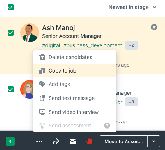The width and height of the screenshot is (165, 150).
Task: Uncheck Ash Manoj's candidate checkbox
Action: click(x=11, y=33)
